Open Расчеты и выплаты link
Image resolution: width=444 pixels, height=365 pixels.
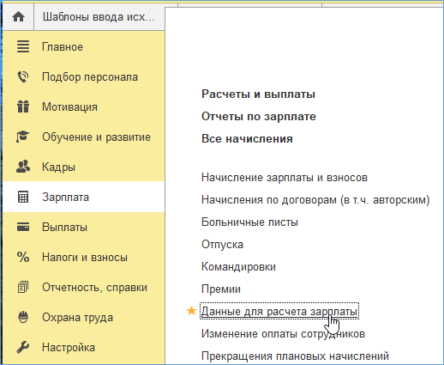coord(258,94)
